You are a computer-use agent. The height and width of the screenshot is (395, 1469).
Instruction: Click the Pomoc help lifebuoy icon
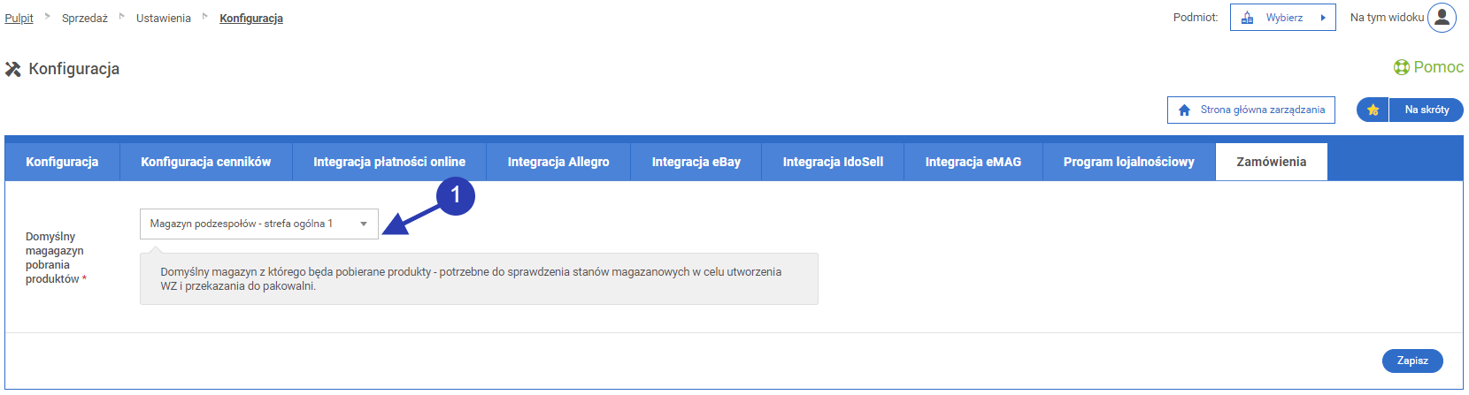pos(1402,67)
